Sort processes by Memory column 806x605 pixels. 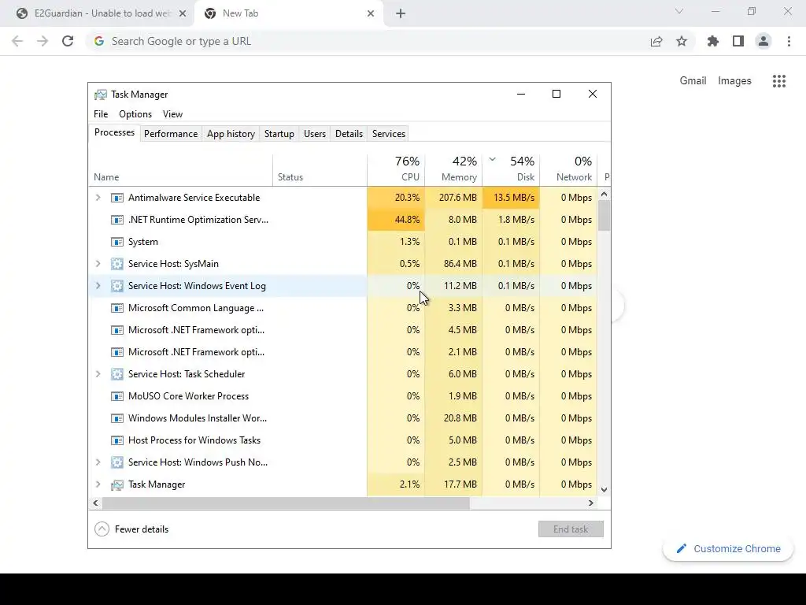(x=454, y=170)
